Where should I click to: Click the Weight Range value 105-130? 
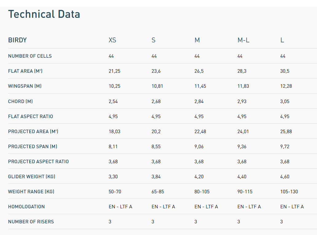(x=289, y=192)
